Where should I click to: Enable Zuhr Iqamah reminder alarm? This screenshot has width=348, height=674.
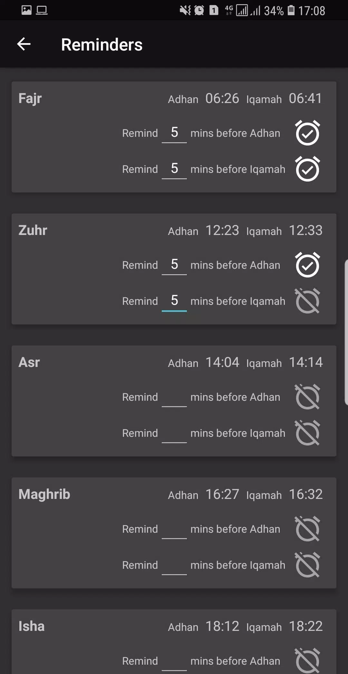click(x=307, y=301)
